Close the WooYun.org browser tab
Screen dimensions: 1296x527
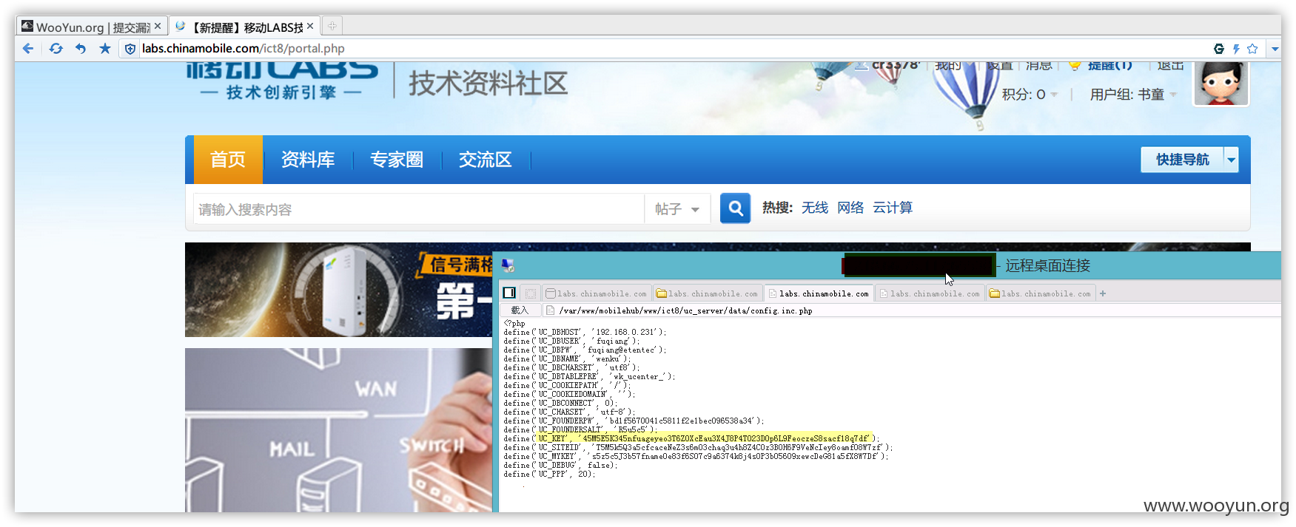(x=158, y=26)
